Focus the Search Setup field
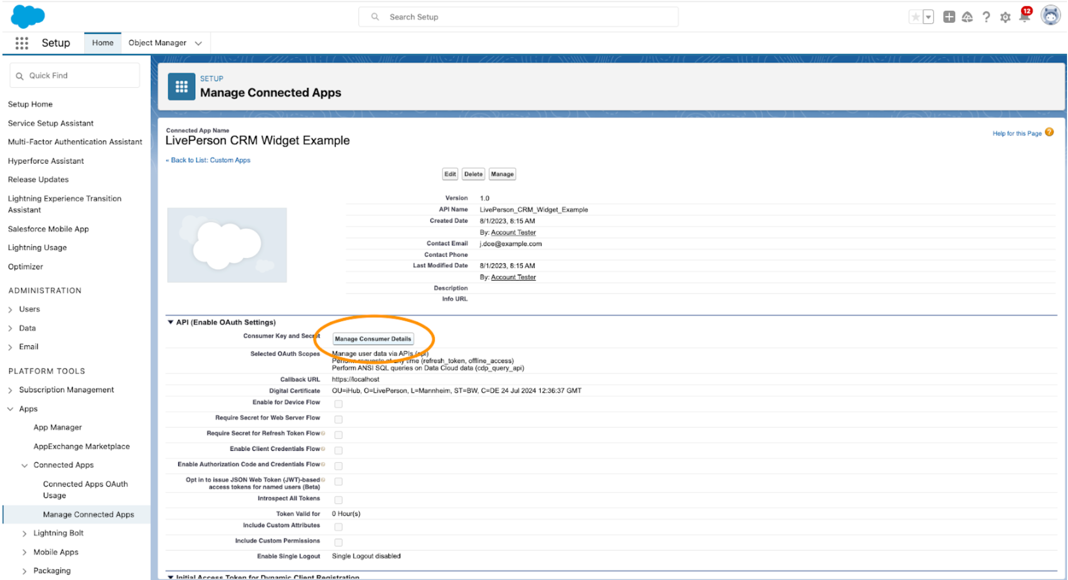This screenshot has width=1068, height=580. [519, 17]
